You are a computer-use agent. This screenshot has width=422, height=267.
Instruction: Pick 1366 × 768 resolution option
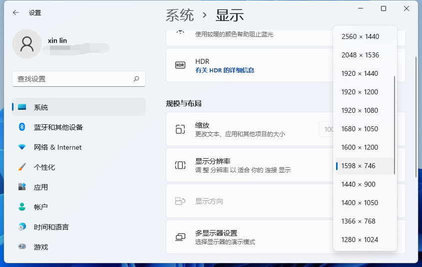click(x=360, y=221)
